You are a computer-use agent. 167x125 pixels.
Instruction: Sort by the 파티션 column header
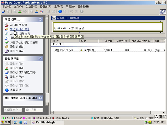point(65,41)
